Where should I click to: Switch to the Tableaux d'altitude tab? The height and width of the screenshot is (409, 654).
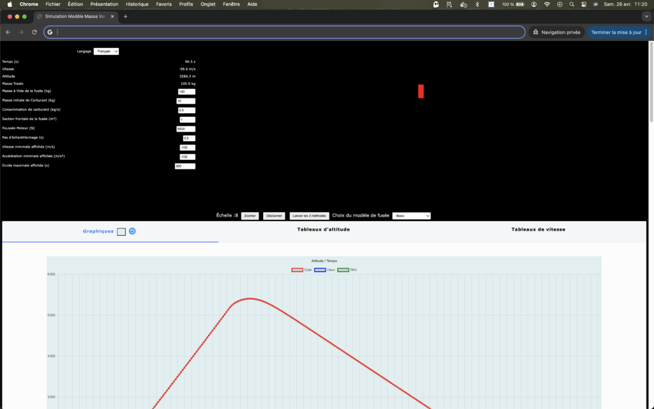323,229
